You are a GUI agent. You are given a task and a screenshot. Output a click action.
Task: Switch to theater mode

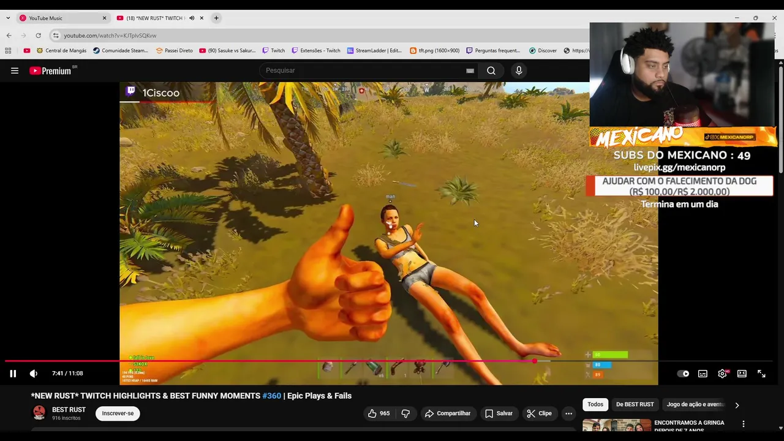click(x=742, y=374)
